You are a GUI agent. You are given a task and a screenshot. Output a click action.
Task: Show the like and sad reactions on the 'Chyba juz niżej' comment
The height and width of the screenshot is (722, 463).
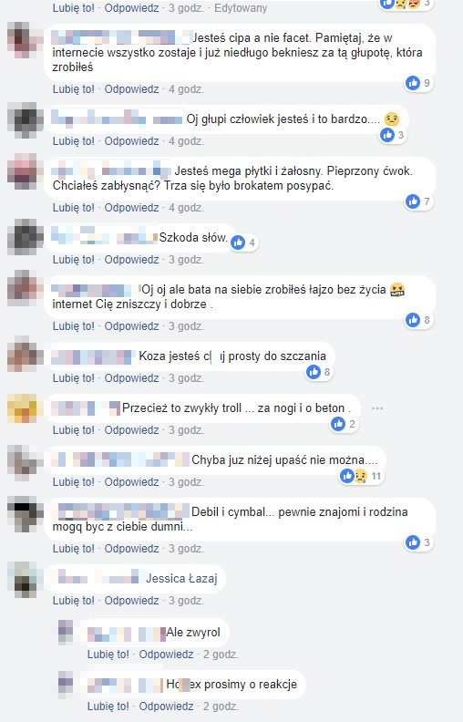point(361,476)
